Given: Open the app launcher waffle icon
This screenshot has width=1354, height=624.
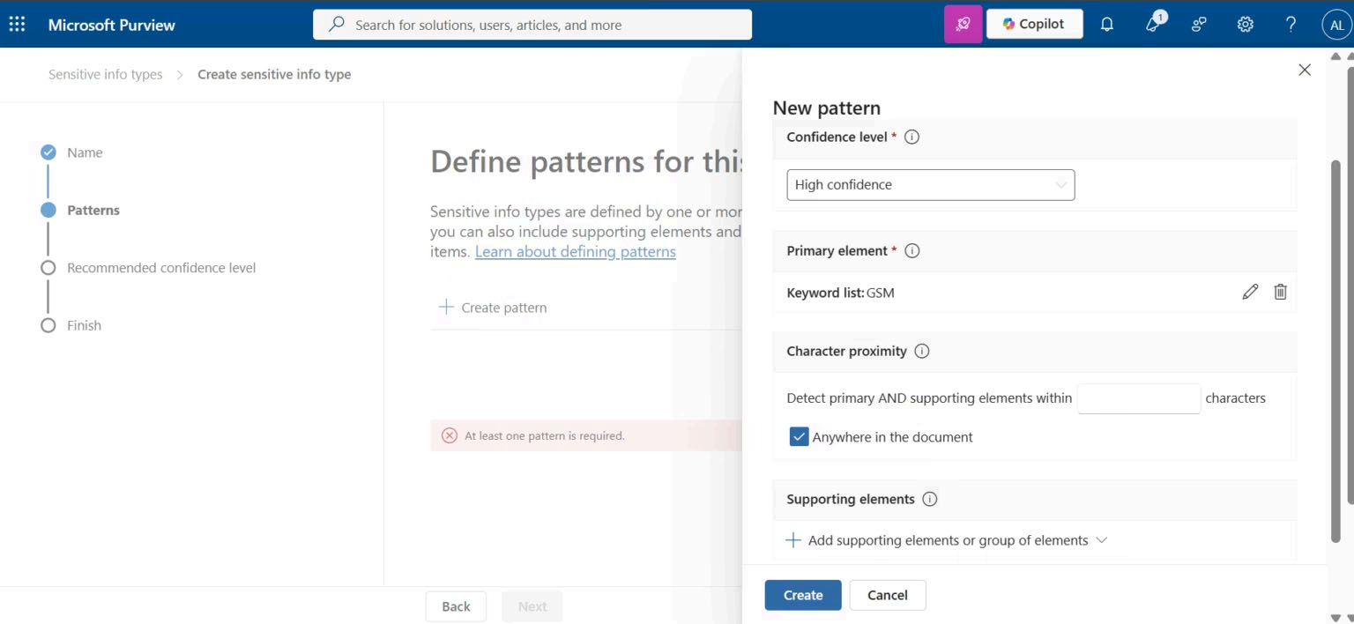Looking at the screenshot, I should coord(17,25).
